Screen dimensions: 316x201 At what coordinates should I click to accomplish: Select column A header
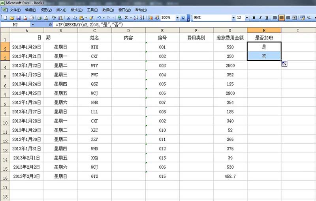point(27,30)
